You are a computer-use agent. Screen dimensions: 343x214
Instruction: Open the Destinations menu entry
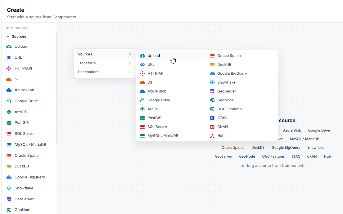point(105,72)
